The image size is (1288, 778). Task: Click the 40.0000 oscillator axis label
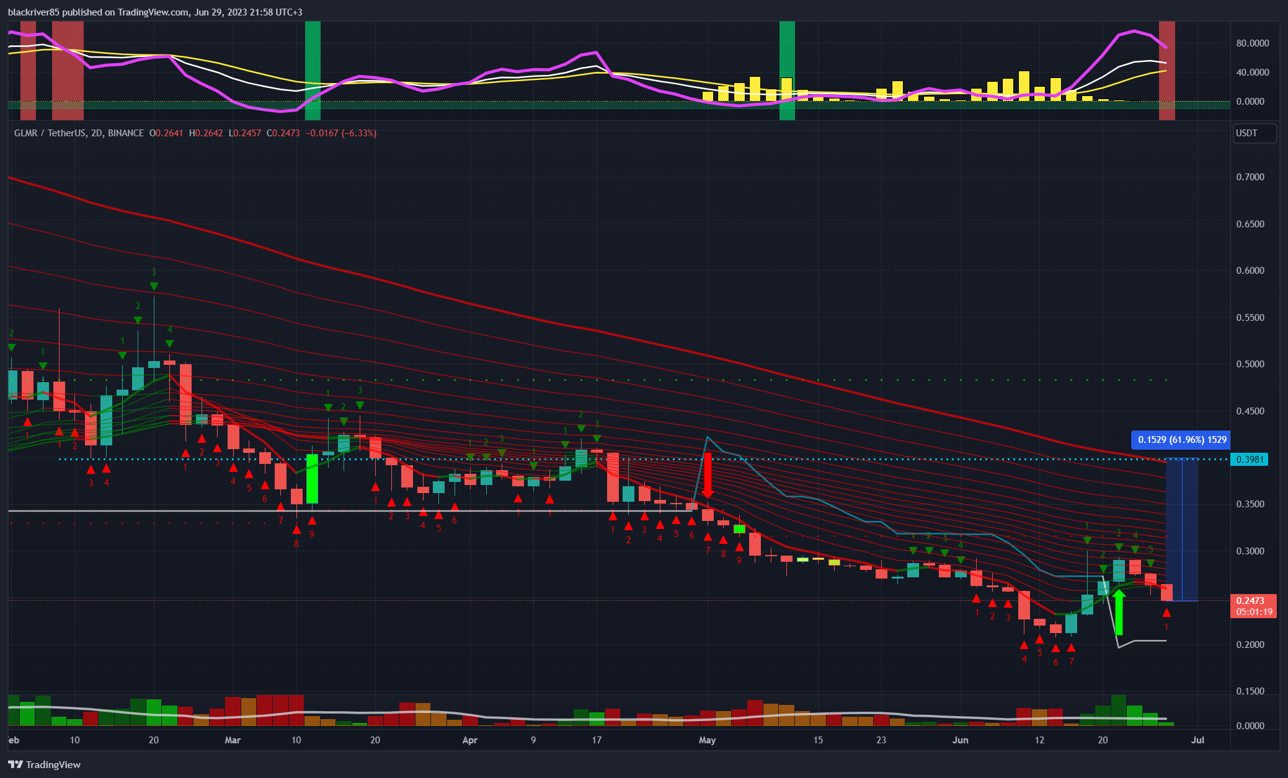pos(1253,72)
